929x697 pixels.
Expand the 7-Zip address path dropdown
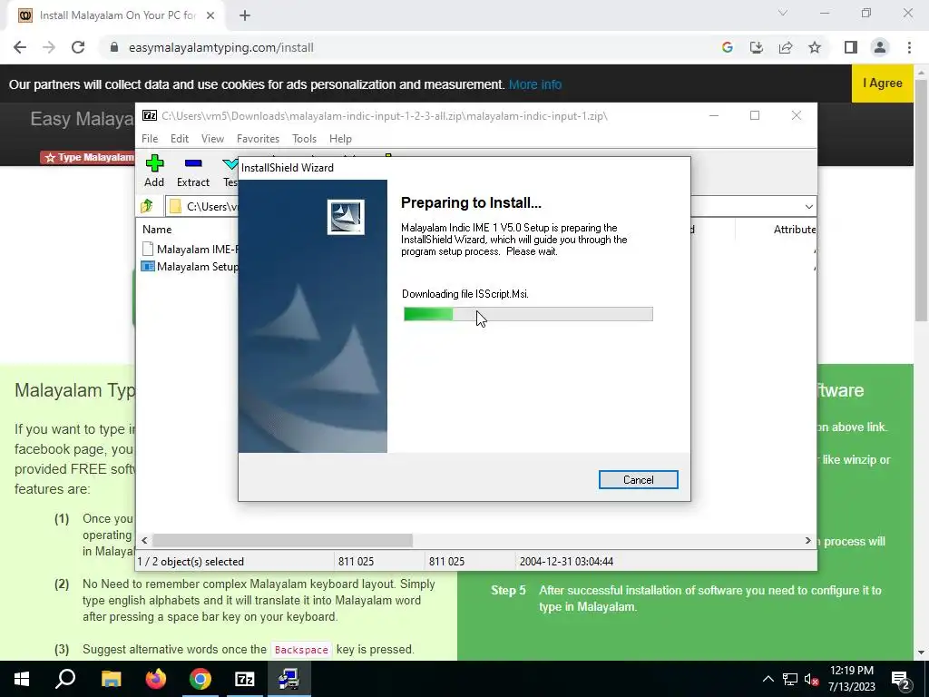[808, 206]
